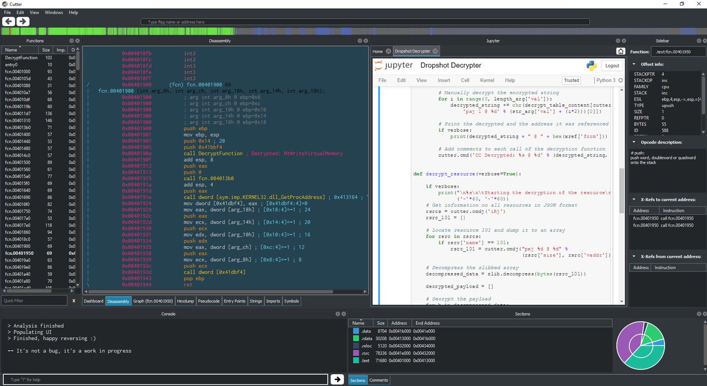Open the Strings tab
This screenshot has width=707, height=386.
[256, 301]
